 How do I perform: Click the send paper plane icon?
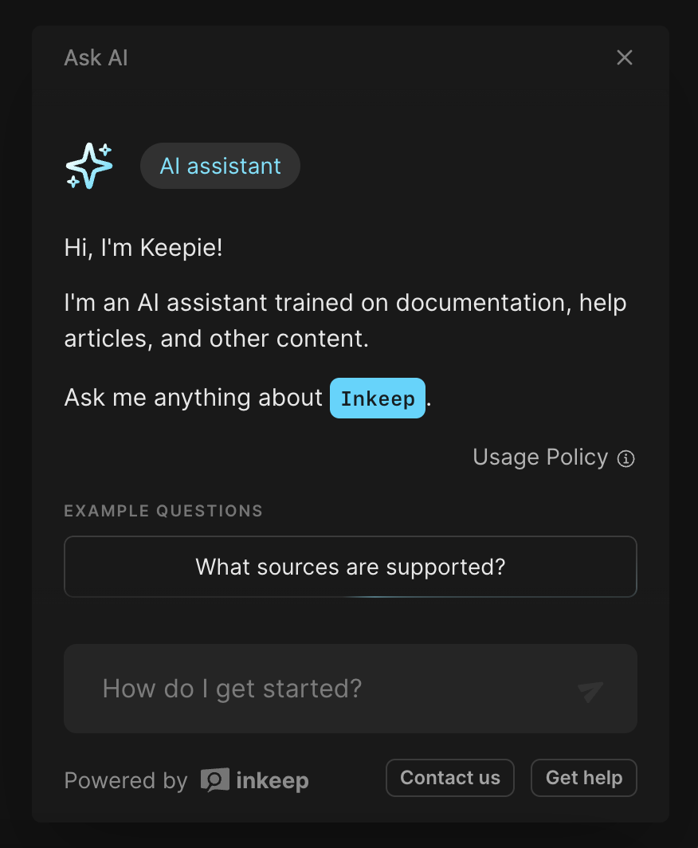point(590,690)
